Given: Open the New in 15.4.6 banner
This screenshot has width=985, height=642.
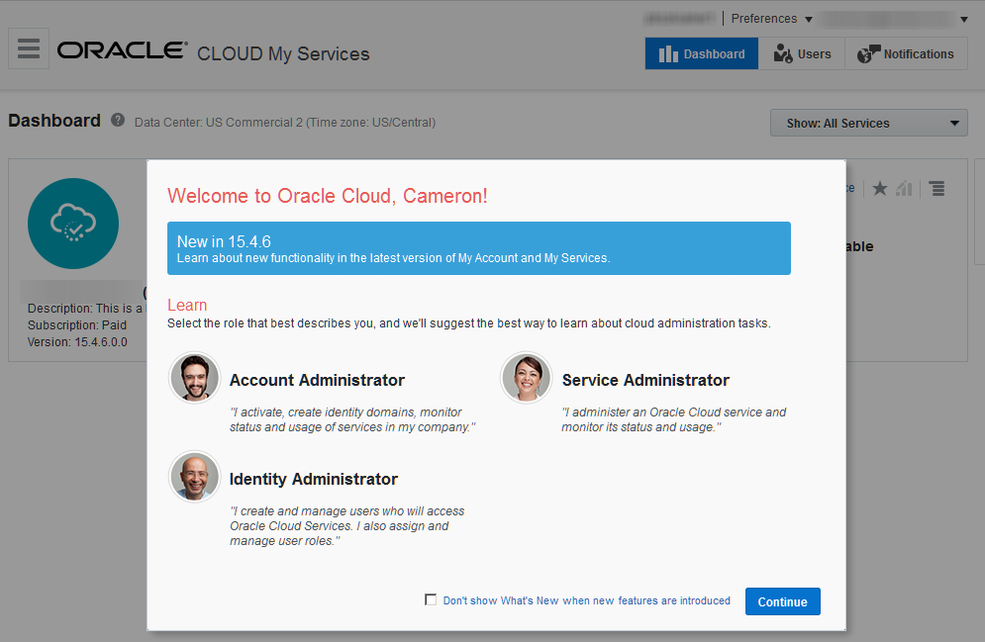Looking at the screenshot, I should click(x=479, y=248).
